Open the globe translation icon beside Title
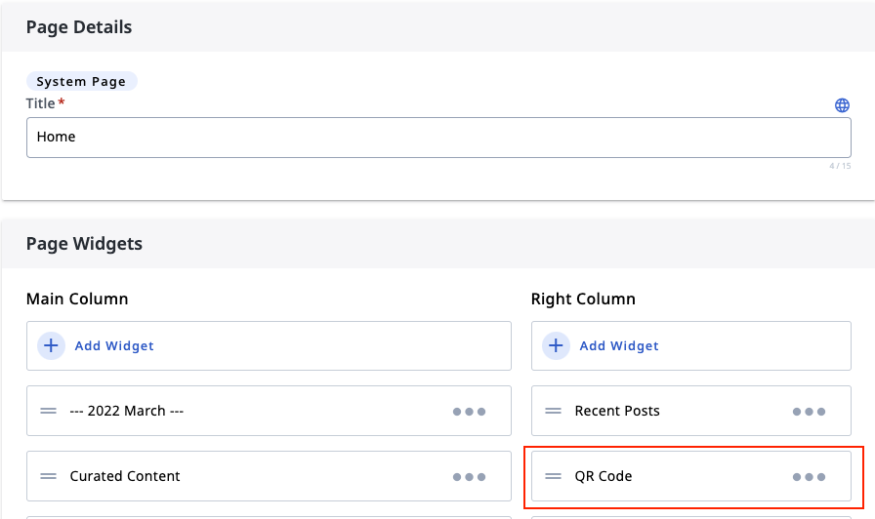Viewport: 875px width, 519px height. coord(842,104)
